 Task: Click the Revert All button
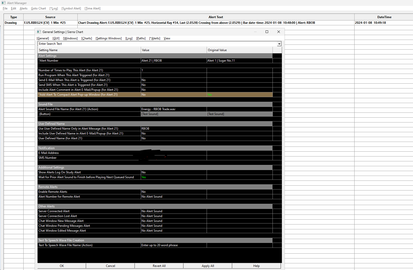point(159,266)
